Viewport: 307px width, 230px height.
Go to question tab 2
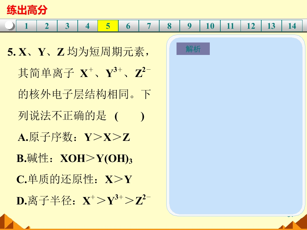coord(47,26)
